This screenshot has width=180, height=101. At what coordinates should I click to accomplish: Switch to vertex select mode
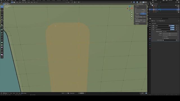point(12,2)
